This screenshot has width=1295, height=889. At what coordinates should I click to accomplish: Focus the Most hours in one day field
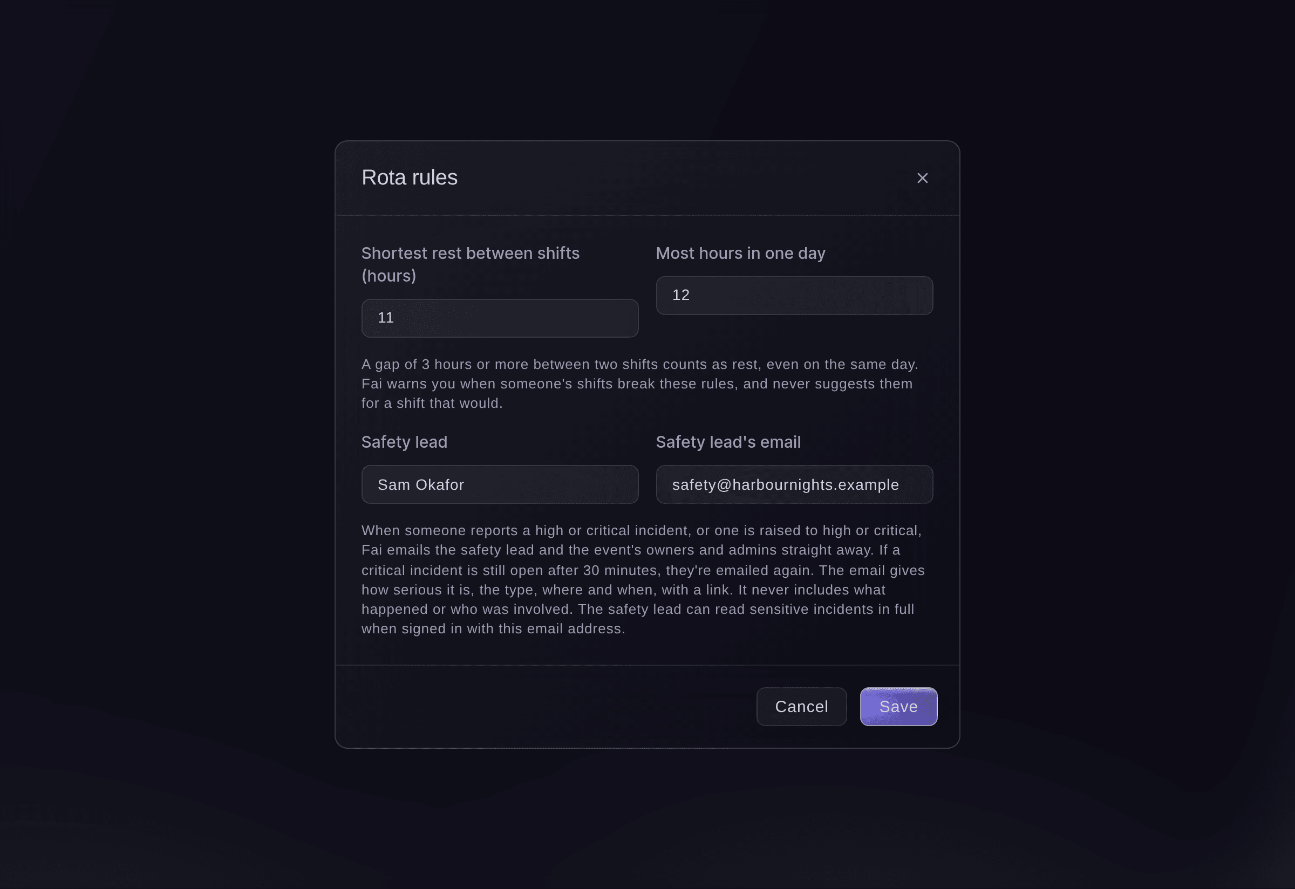pos(794,295)
